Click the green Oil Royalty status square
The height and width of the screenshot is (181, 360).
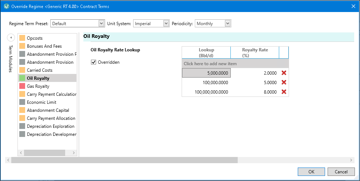coord(22,78)
